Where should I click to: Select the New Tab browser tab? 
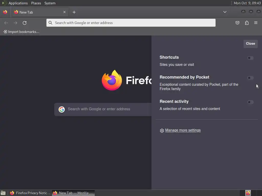coord(40,12)
